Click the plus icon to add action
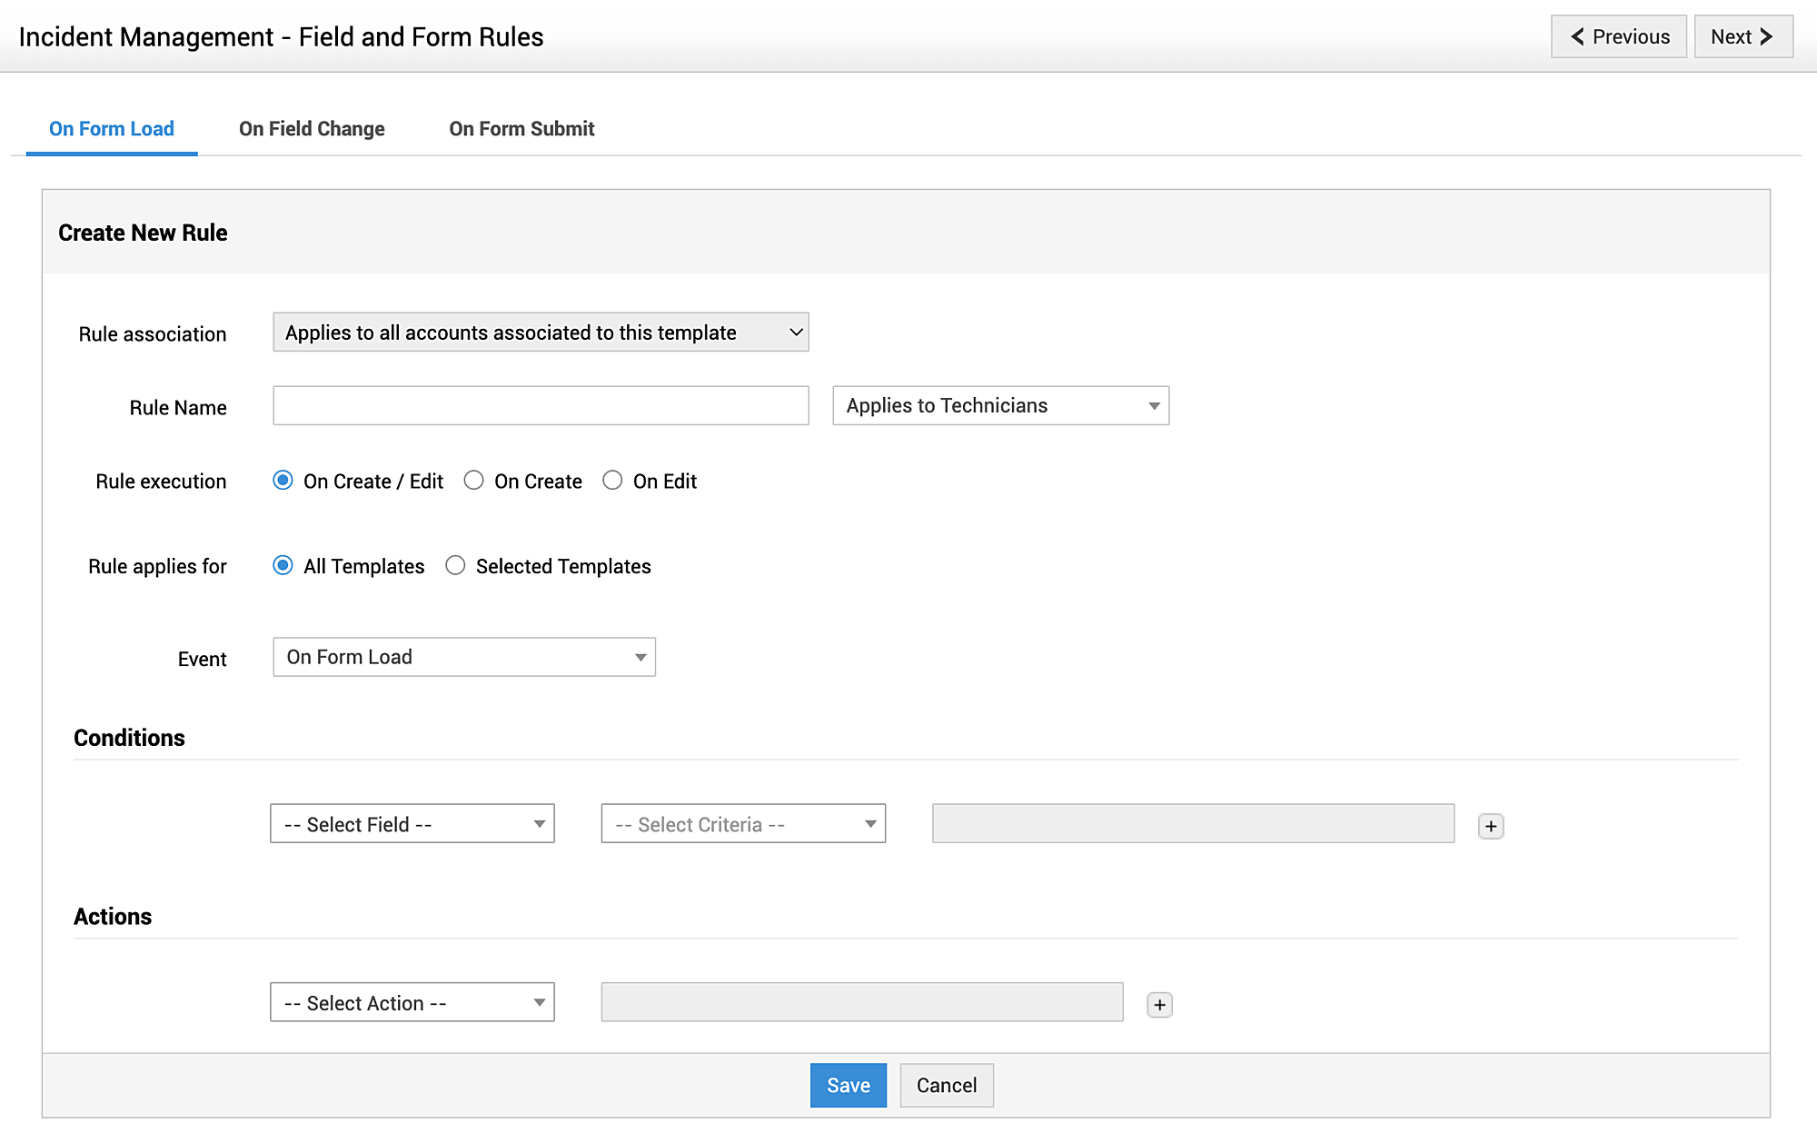Image resolution: width=1817 pixels, height=1133 pixels. point(1159,1005)
